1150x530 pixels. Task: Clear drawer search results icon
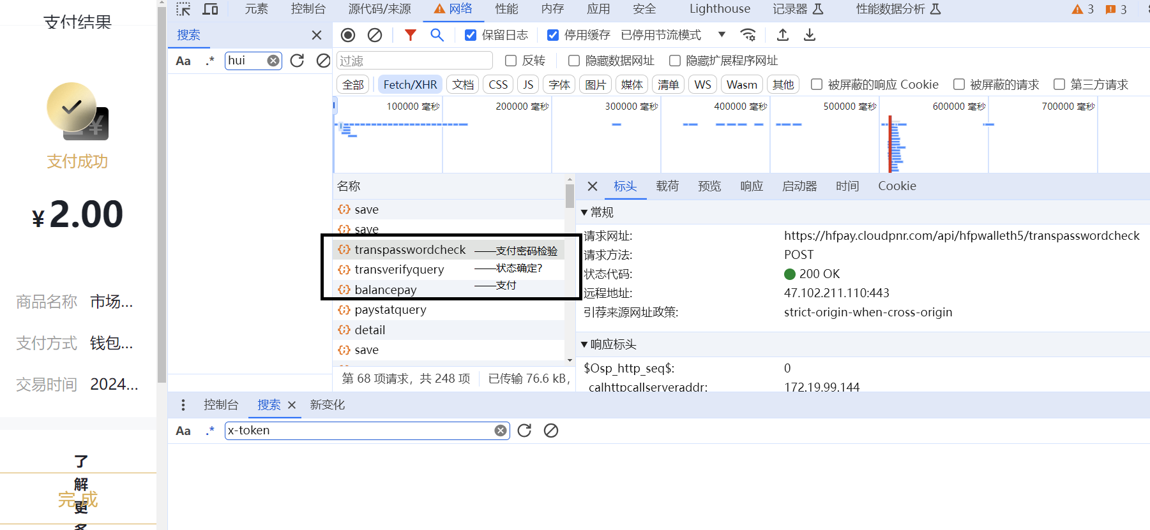[x=551, y=431]
